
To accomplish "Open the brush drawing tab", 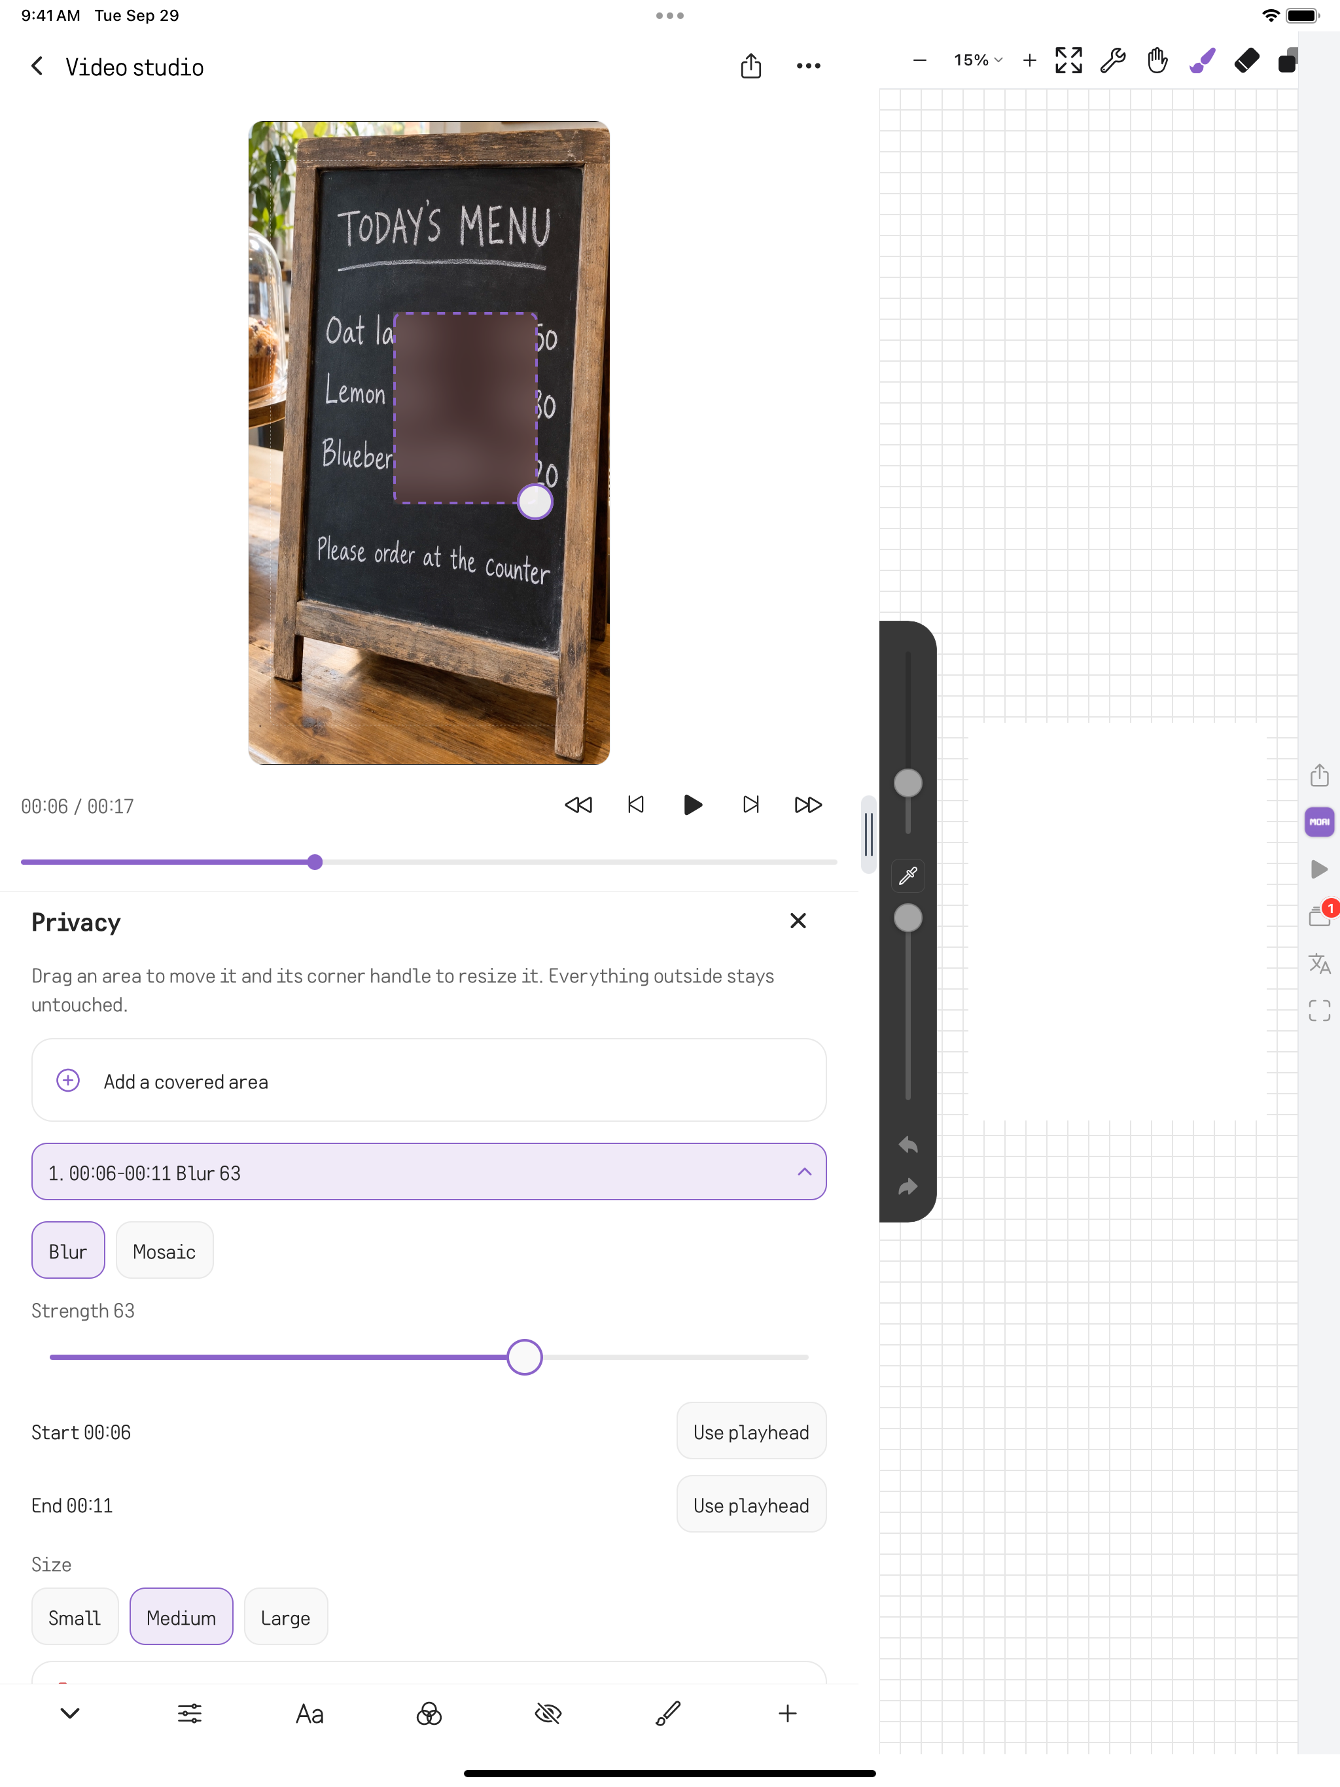I will 669,1714.
